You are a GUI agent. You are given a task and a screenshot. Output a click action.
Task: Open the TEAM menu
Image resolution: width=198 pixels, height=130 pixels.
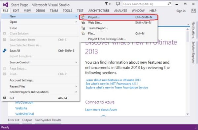(54, 11)
